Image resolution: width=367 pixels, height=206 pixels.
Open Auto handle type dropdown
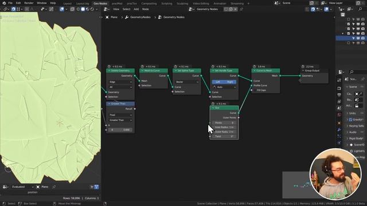(224, 87)
